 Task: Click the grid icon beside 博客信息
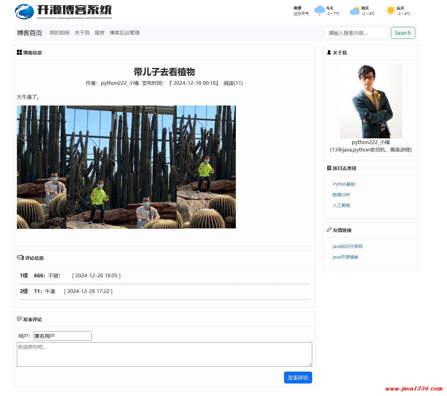pyautogui.click(x=19, y=52)
